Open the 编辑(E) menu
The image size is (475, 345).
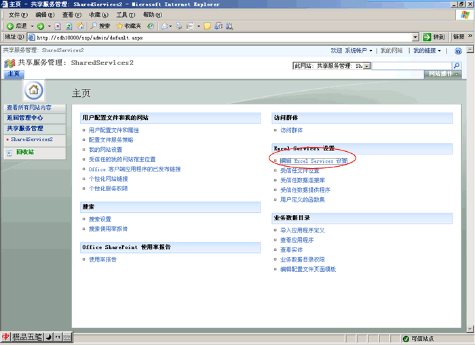point(45,15)
